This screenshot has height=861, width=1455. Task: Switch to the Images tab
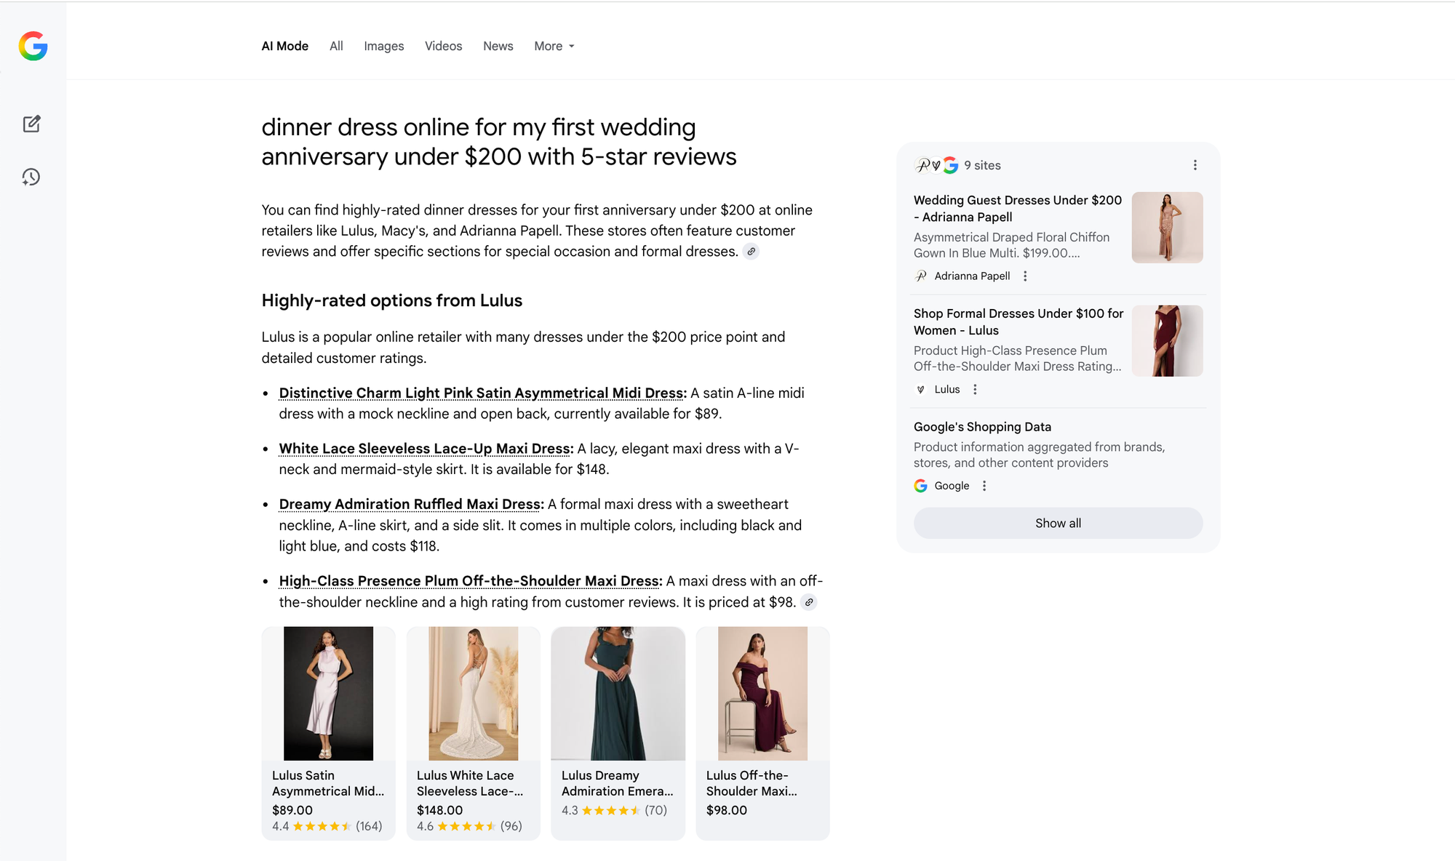click(x=383, y=46)
